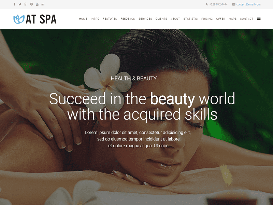Open the Facebook social icon

tap(15, 4)
